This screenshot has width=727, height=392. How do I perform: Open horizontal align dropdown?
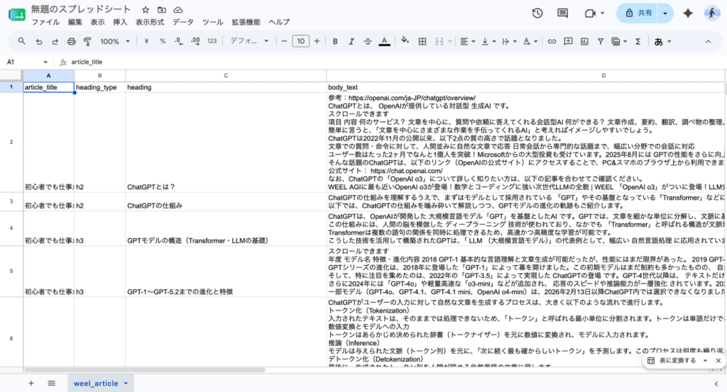467,41
